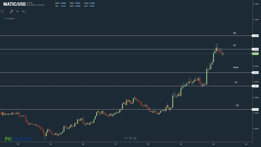Viewport: 261px width, 147px height.
Task: Click the OPEN value 0.5892
Action: [78, 3]
